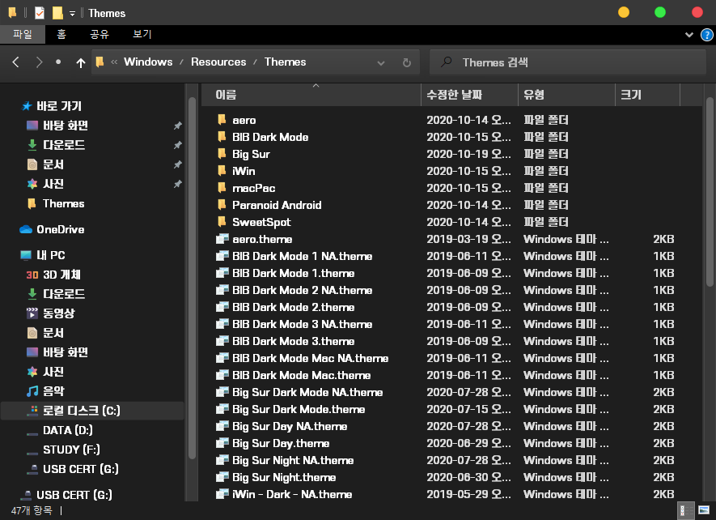Select DATA (D:) drive
716x520 pixels.
[59, 430]
